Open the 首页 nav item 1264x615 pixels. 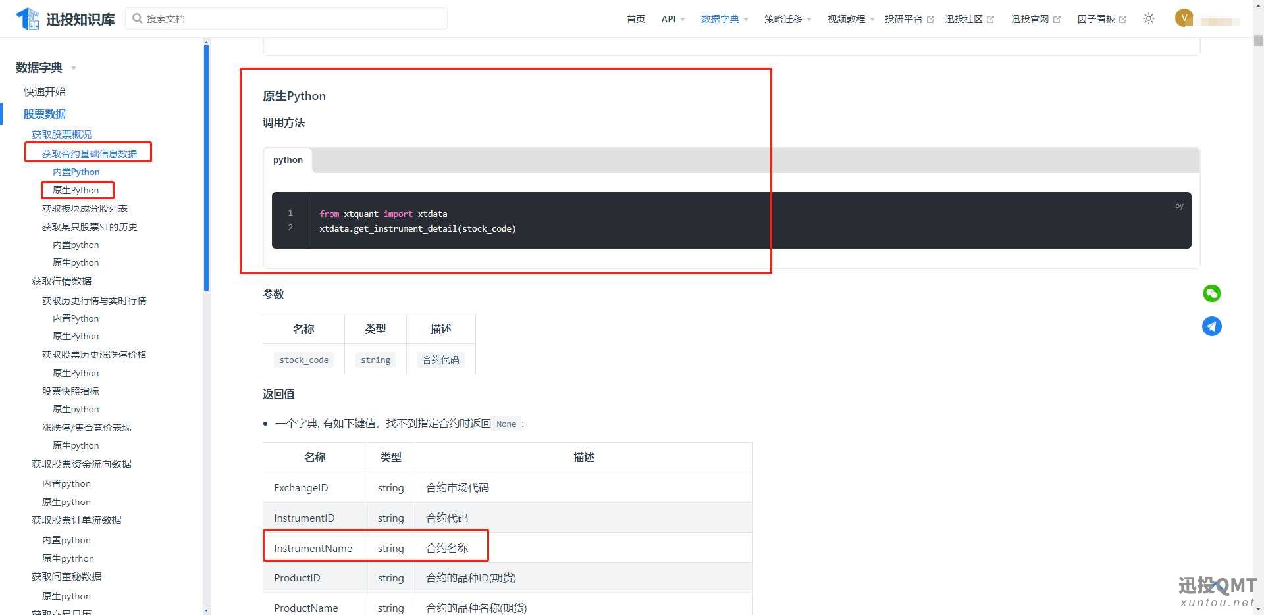[636, 19]
